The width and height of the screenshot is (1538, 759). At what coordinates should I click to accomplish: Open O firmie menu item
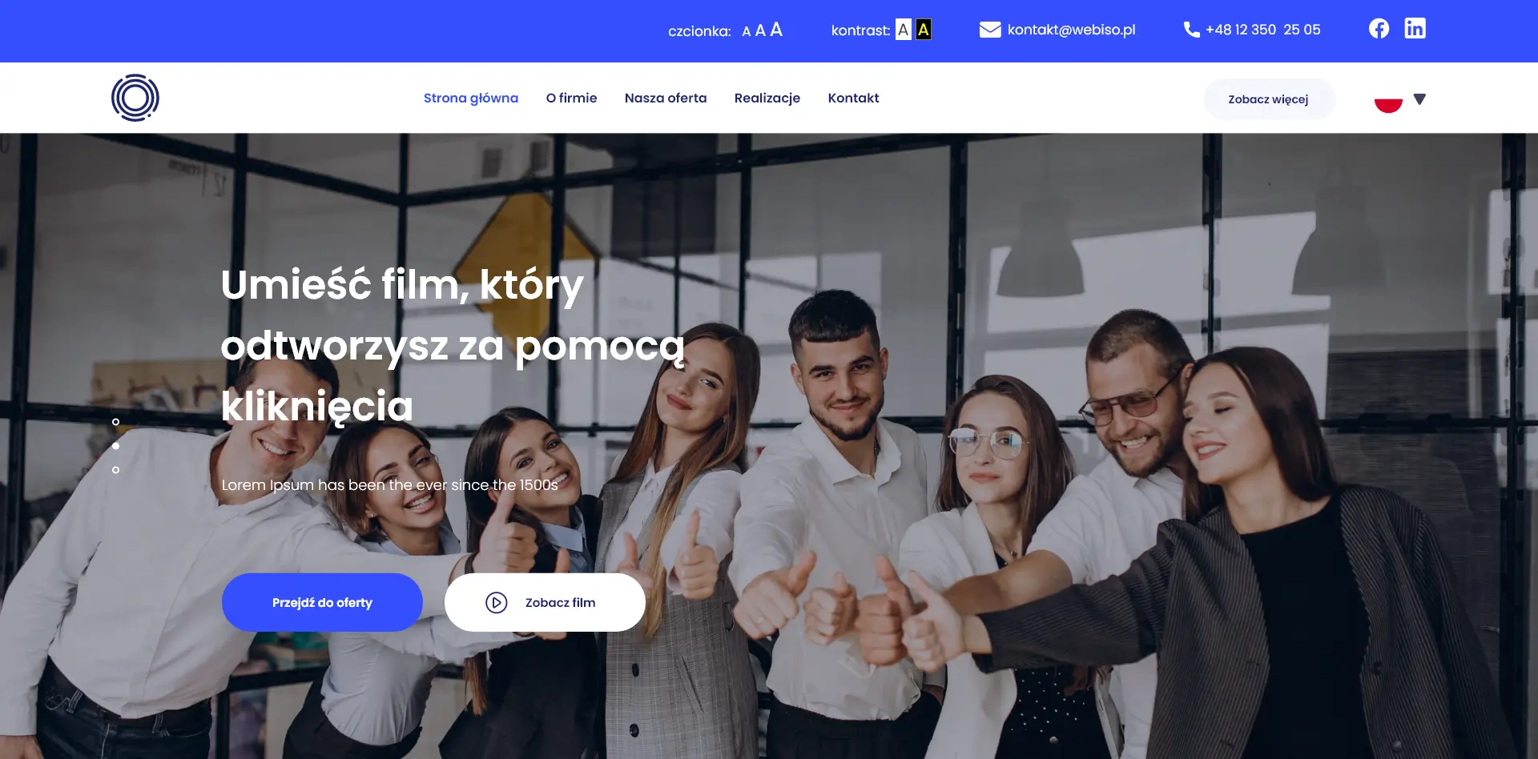[572, 98]
